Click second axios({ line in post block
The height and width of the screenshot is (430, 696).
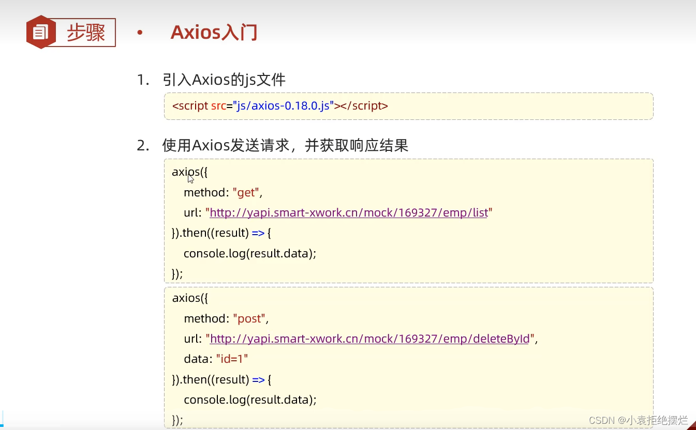(x=189, y=298)
